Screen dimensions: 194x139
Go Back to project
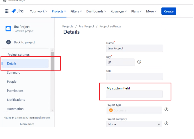coord(24,42)
